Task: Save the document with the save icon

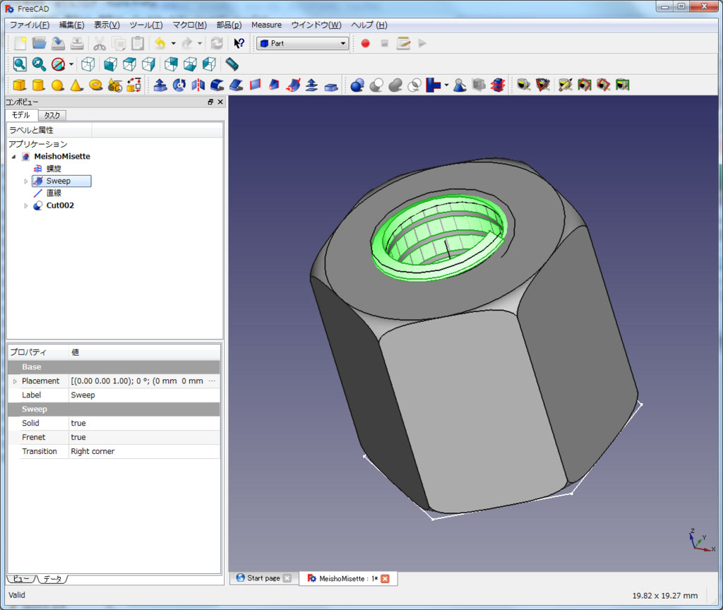Action: click(58, 43)
